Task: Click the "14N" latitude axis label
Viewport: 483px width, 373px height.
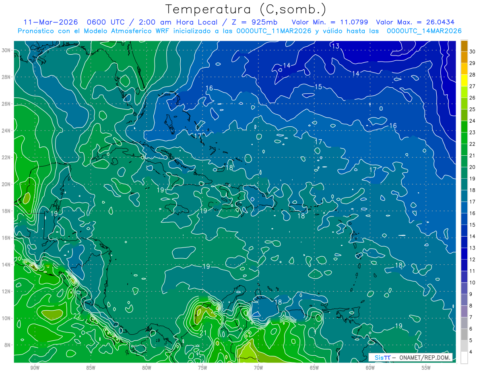Action: [6, 265]
